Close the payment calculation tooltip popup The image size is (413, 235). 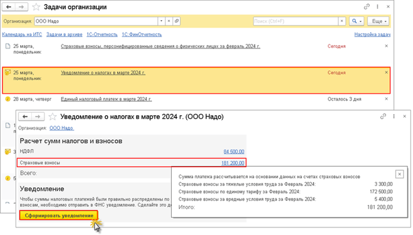click(x=399, y=174)
